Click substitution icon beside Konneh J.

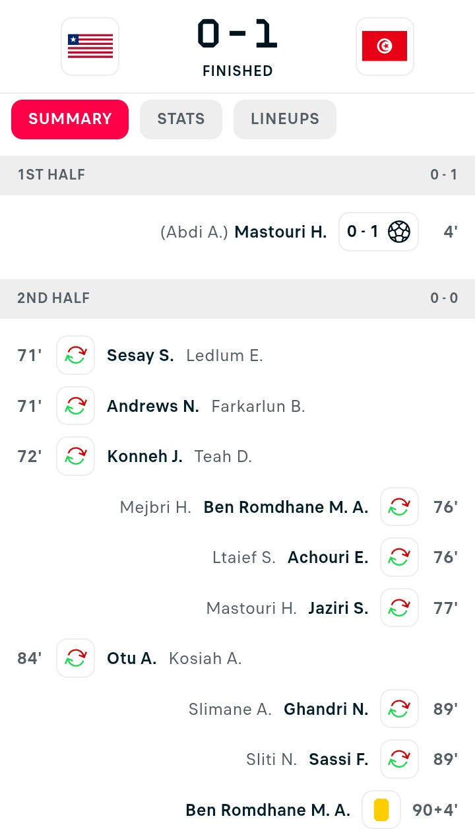(x=76, y=456)
